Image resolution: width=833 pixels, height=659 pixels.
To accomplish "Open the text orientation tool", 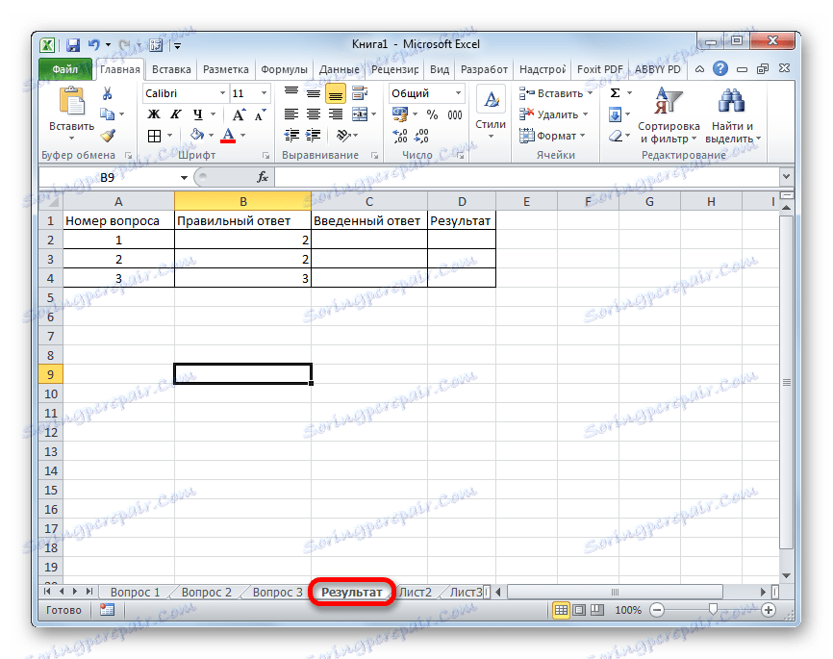I will point(343,136).
